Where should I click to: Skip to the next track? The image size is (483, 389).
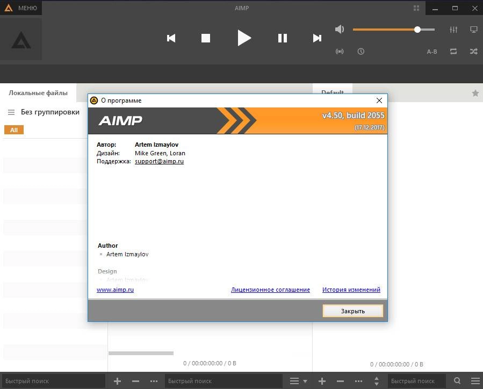[x=317, y=38]
